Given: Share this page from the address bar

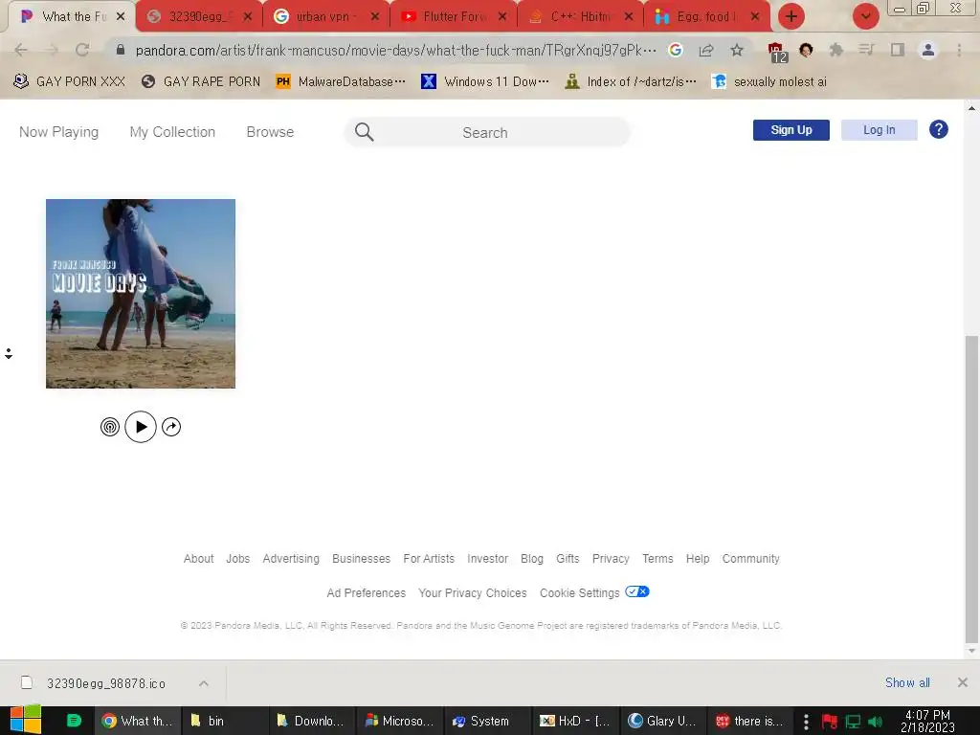Looking at the screenshot, I should [706, 50].
